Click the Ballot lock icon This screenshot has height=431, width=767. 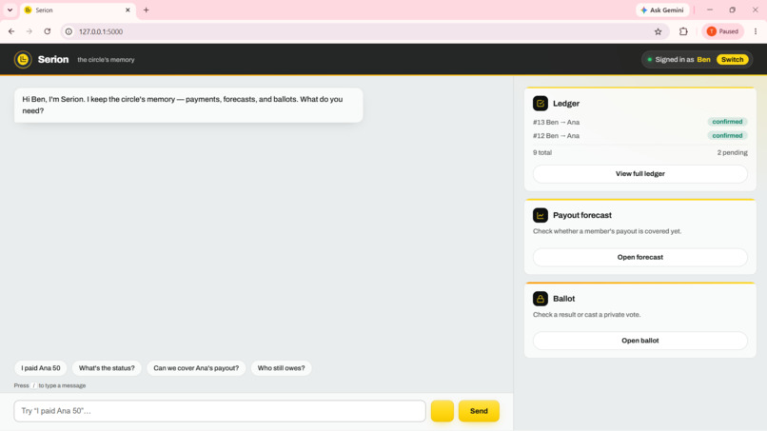540,299
